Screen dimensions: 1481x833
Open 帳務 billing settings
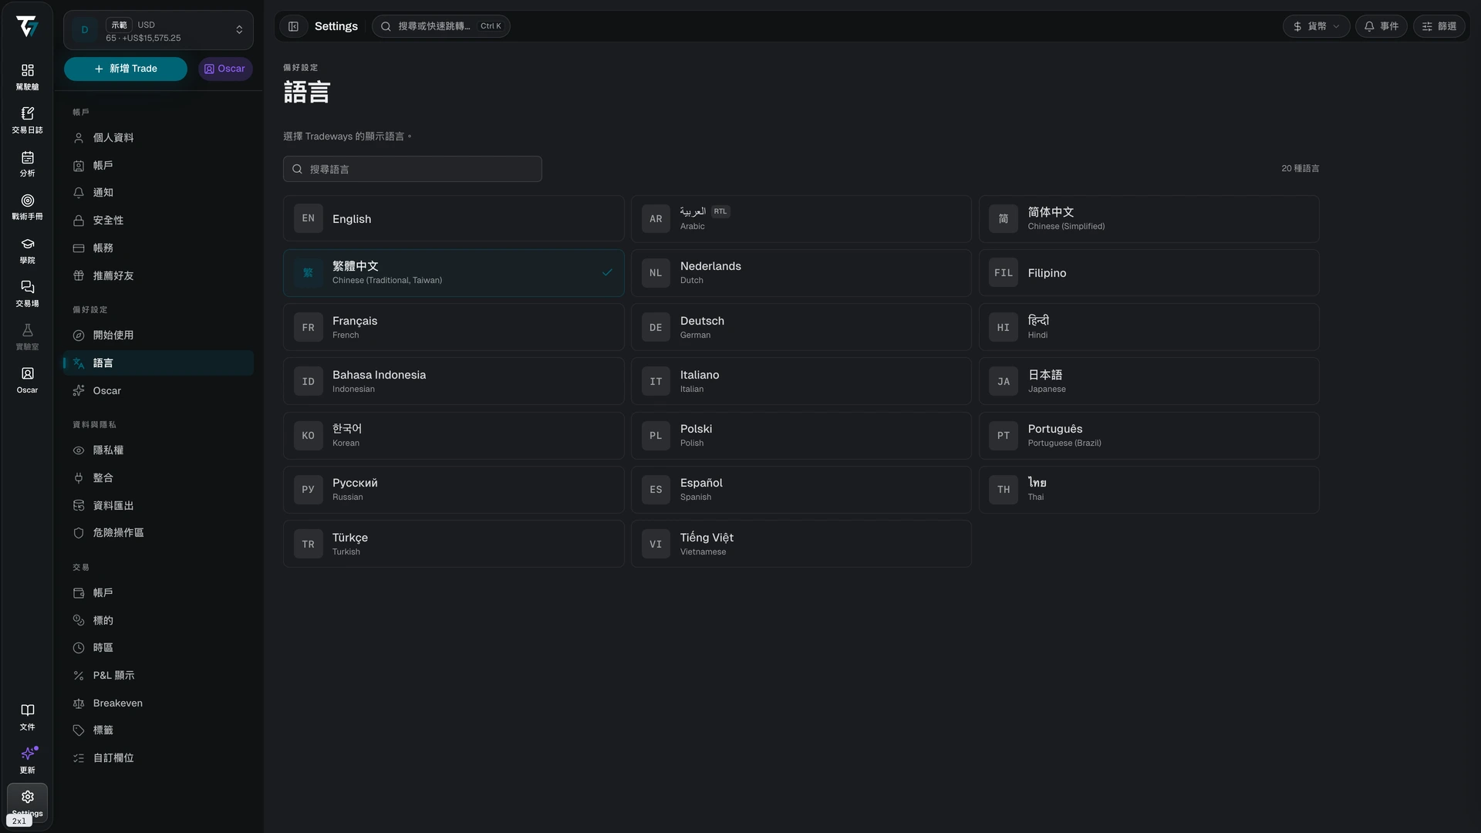[x=158, y=248]
